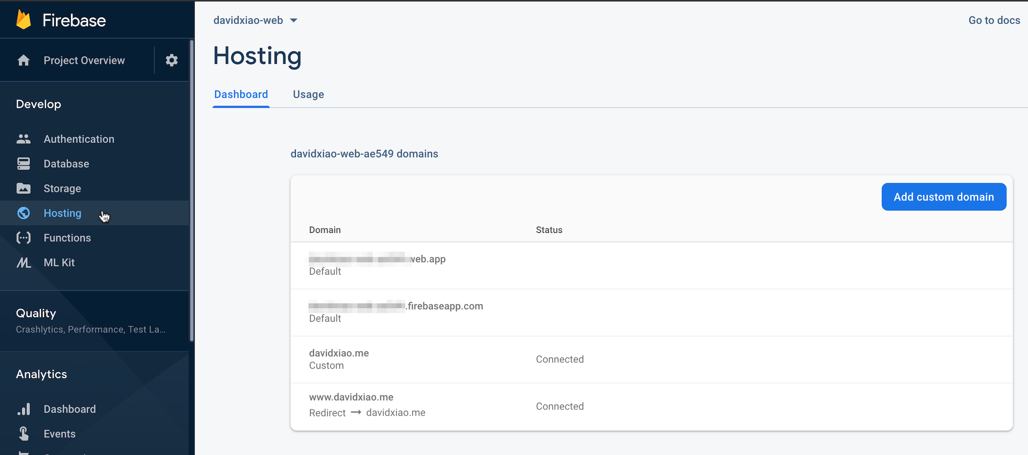The width and height of the screenshot is (1028, 455).
Task: Open the project settings gear icon
Action: point(172,60)
